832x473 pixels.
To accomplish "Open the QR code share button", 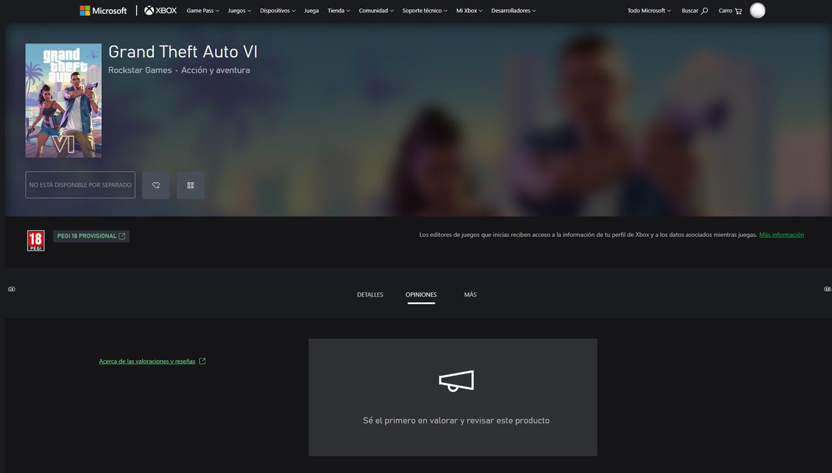I will point(191,185).
